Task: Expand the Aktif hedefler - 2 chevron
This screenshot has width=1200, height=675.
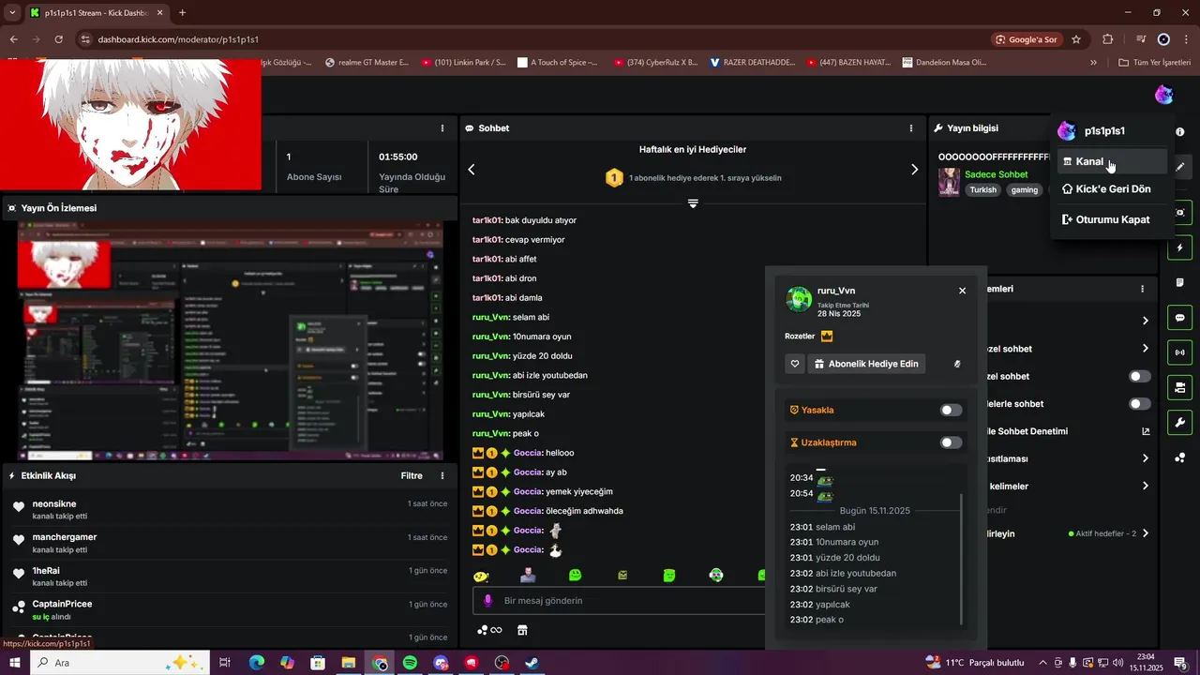Action: click(1145, 533)
